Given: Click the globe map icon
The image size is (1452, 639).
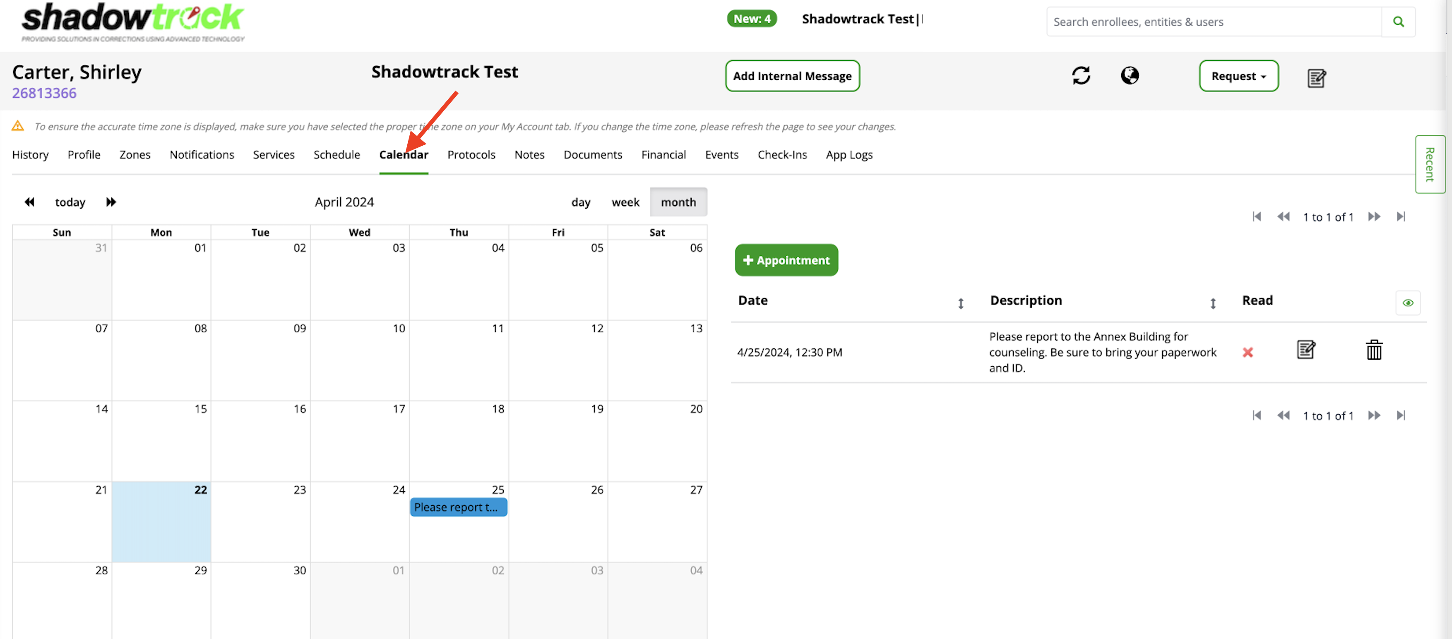Looking at the screenshot, I should [1129, 75].
